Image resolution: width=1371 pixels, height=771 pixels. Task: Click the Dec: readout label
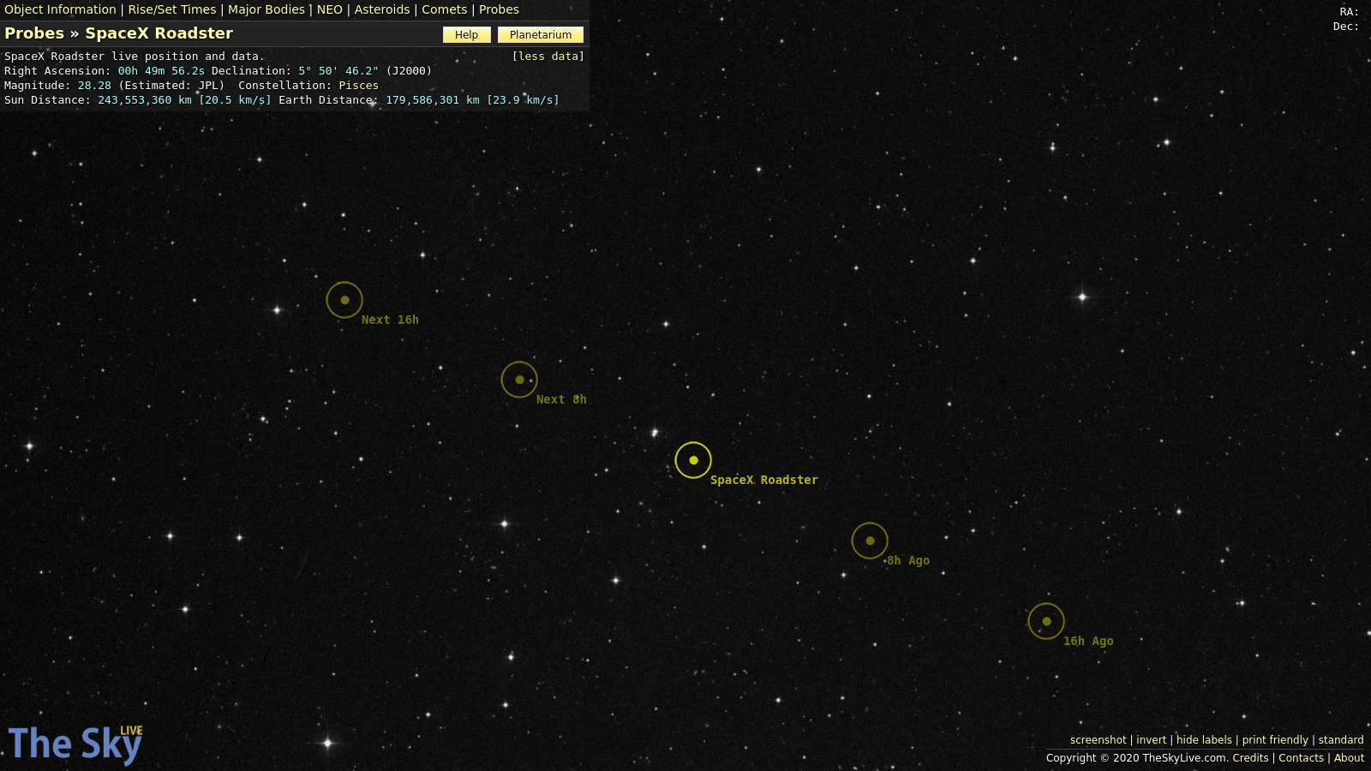click(1346, 27)
